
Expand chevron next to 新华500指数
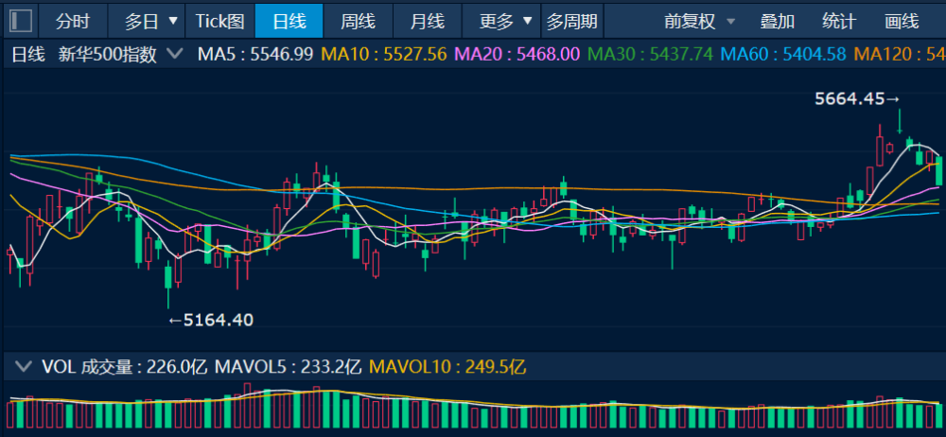(174, 54)
